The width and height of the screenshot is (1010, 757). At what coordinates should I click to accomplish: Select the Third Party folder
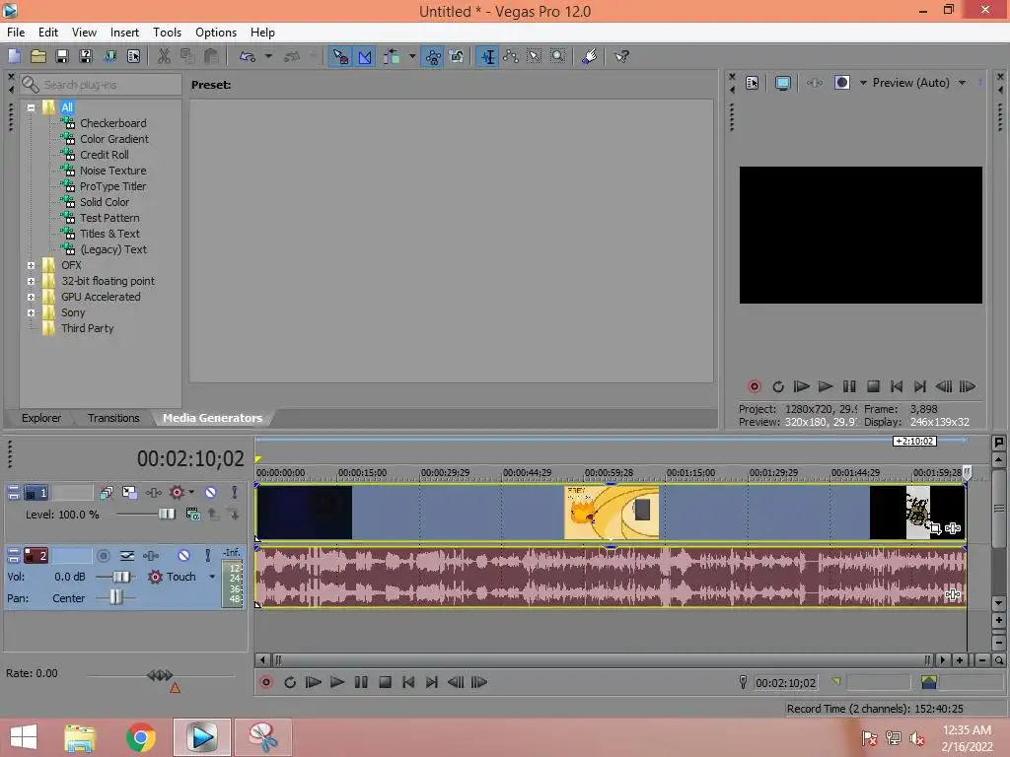(x=87, y=328)
